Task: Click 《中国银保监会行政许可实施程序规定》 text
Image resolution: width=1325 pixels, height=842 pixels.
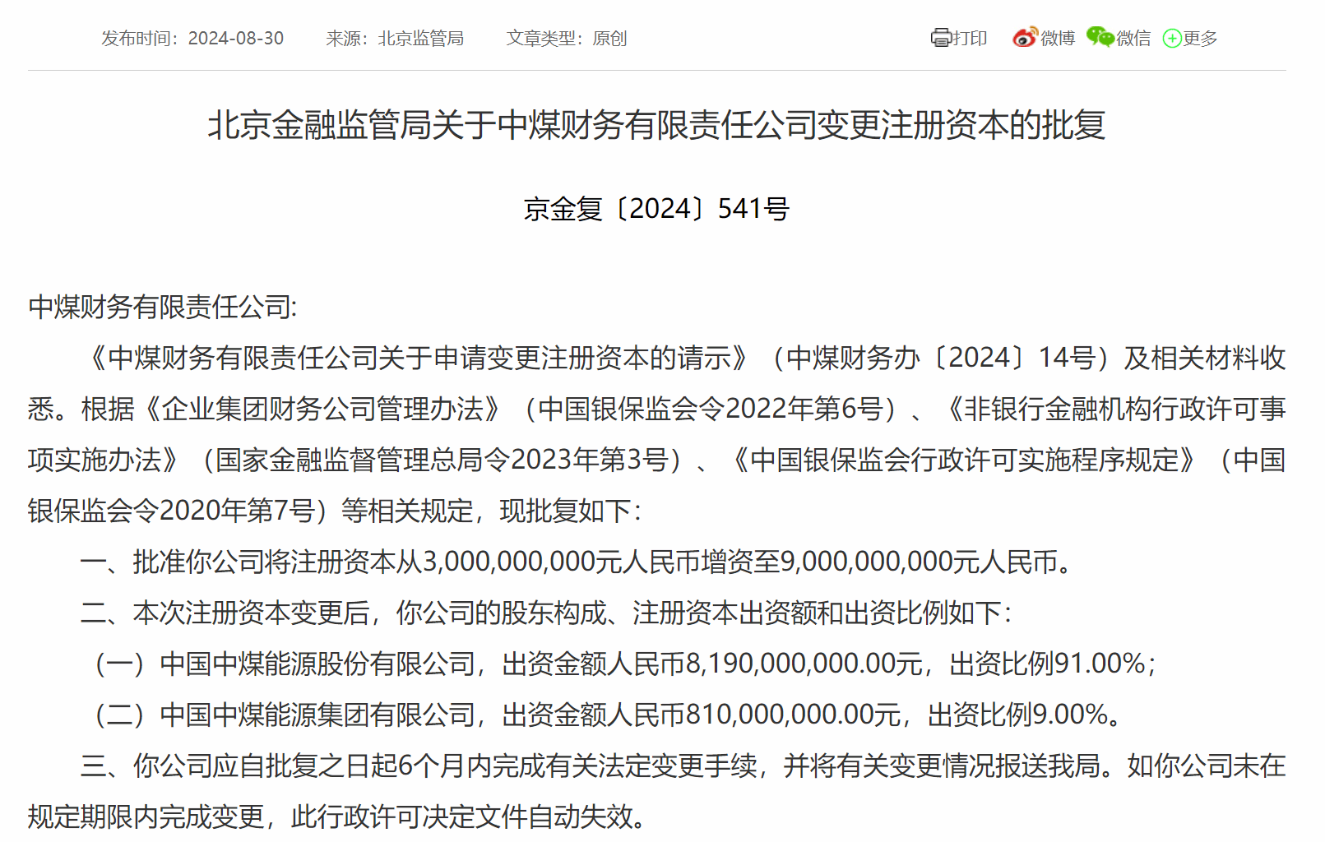Action: 964,460
